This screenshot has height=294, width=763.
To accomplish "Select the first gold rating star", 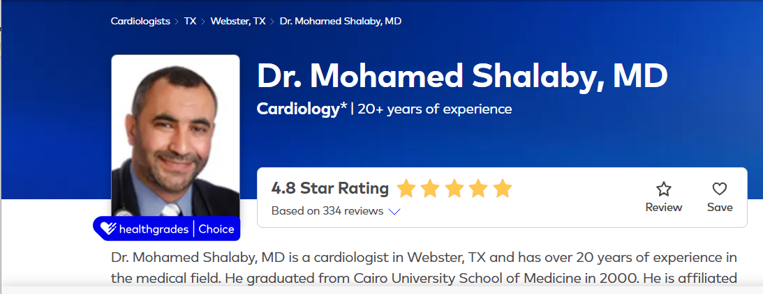I will pyautogui.click(x=406, y=188).
